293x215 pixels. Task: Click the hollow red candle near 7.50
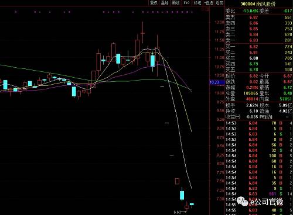point(177,181)
